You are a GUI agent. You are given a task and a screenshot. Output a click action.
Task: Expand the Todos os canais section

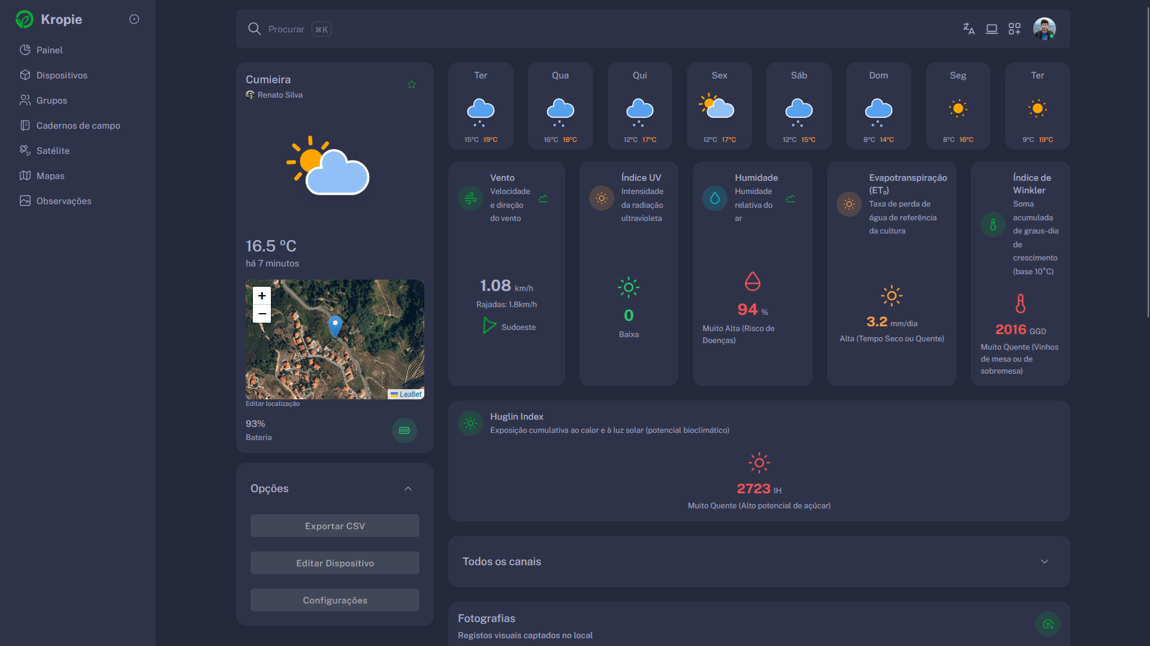click(x=1045, y=562)
